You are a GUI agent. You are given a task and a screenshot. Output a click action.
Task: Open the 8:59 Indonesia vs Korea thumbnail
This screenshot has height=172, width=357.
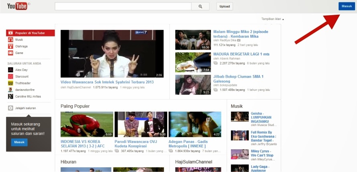(x=87, y=124)
